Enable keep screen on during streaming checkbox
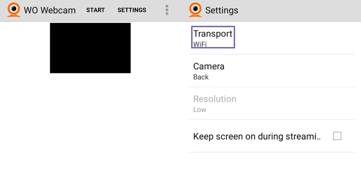 [x=337, y=136]
